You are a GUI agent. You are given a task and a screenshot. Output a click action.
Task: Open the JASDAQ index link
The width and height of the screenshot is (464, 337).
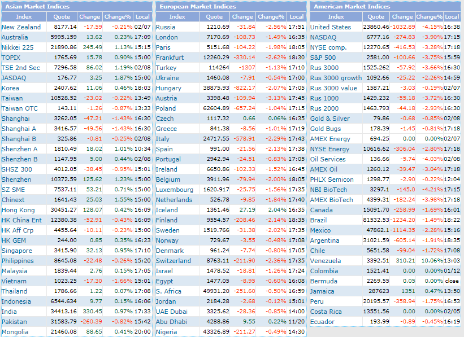click(x=14, y=78)
